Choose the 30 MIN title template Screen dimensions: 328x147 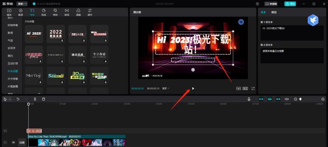77,76
